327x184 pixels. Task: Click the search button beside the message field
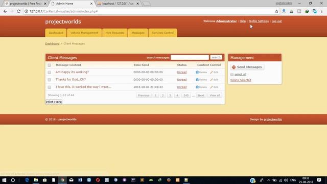(x=216, y=57)
